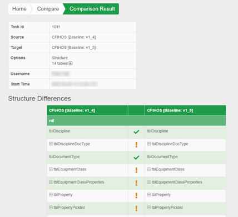Expand tblPropertyPicklist in v1_4 column
This screenshot has width=238, height=217.
coord(51,208)
